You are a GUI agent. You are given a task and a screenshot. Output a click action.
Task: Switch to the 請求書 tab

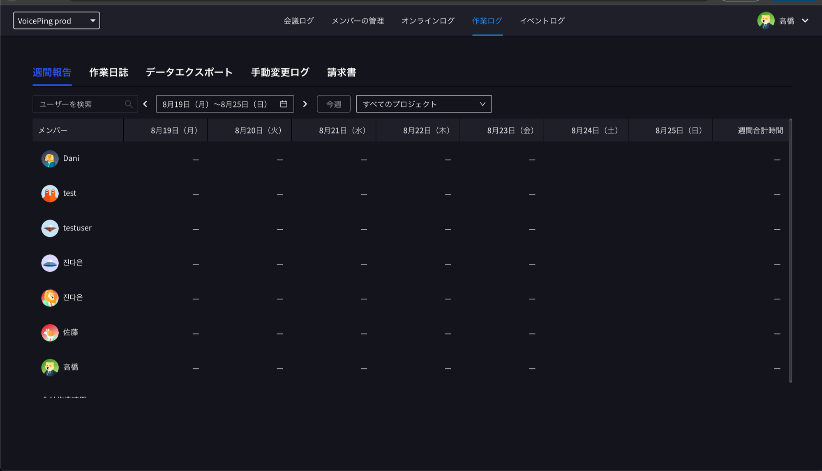coord(341,72)
